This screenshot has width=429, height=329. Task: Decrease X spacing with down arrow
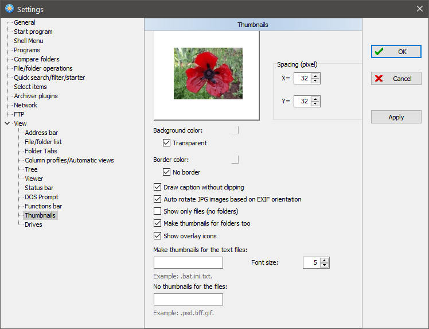(315, 80)
